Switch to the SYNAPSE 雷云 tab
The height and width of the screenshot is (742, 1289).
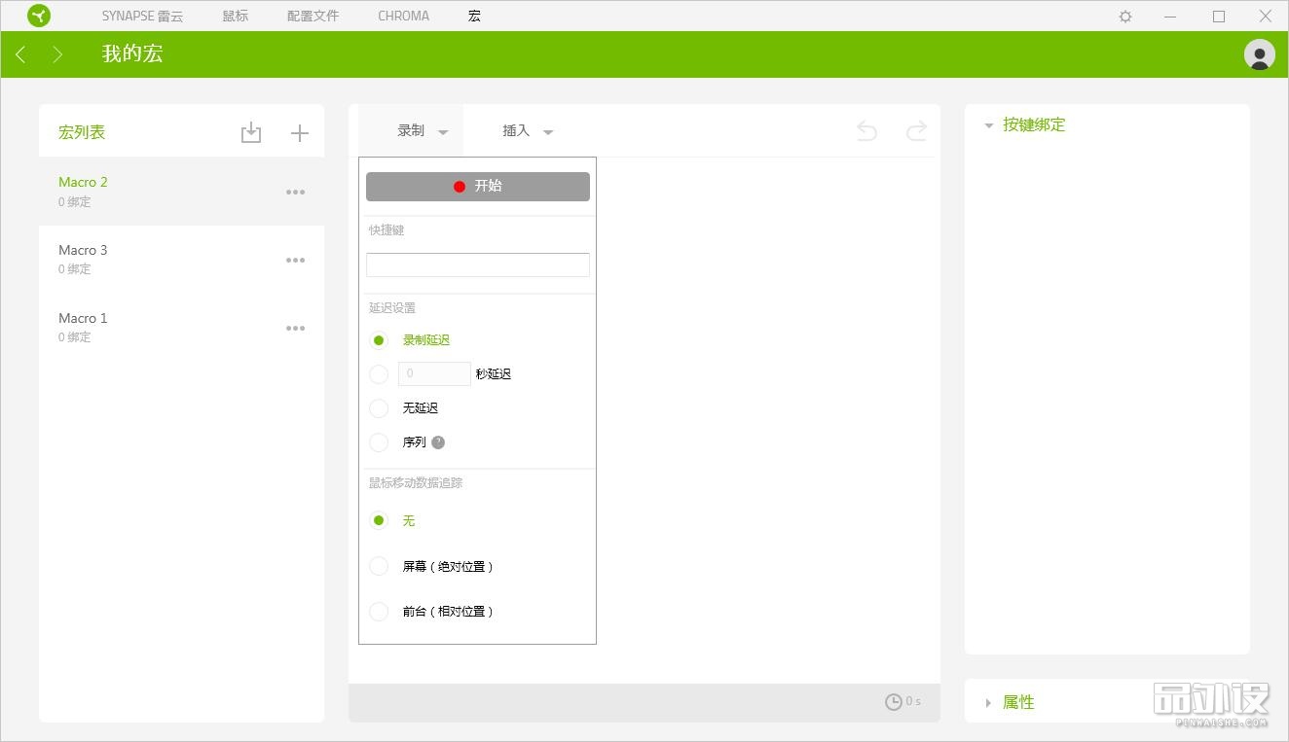coord(142,17)
